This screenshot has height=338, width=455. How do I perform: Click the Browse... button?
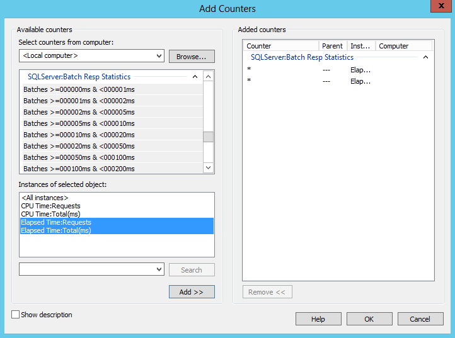coord(192,57)
